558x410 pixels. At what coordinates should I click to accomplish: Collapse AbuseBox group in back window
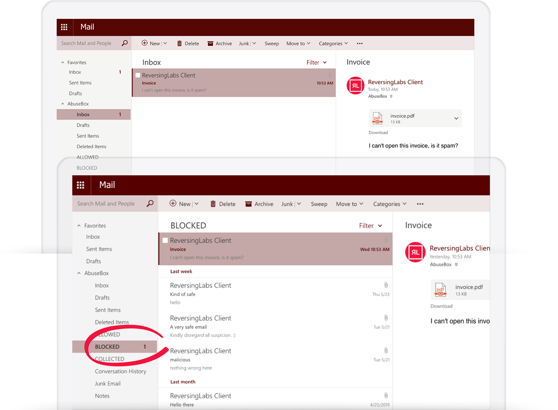[x=63, y=104]
